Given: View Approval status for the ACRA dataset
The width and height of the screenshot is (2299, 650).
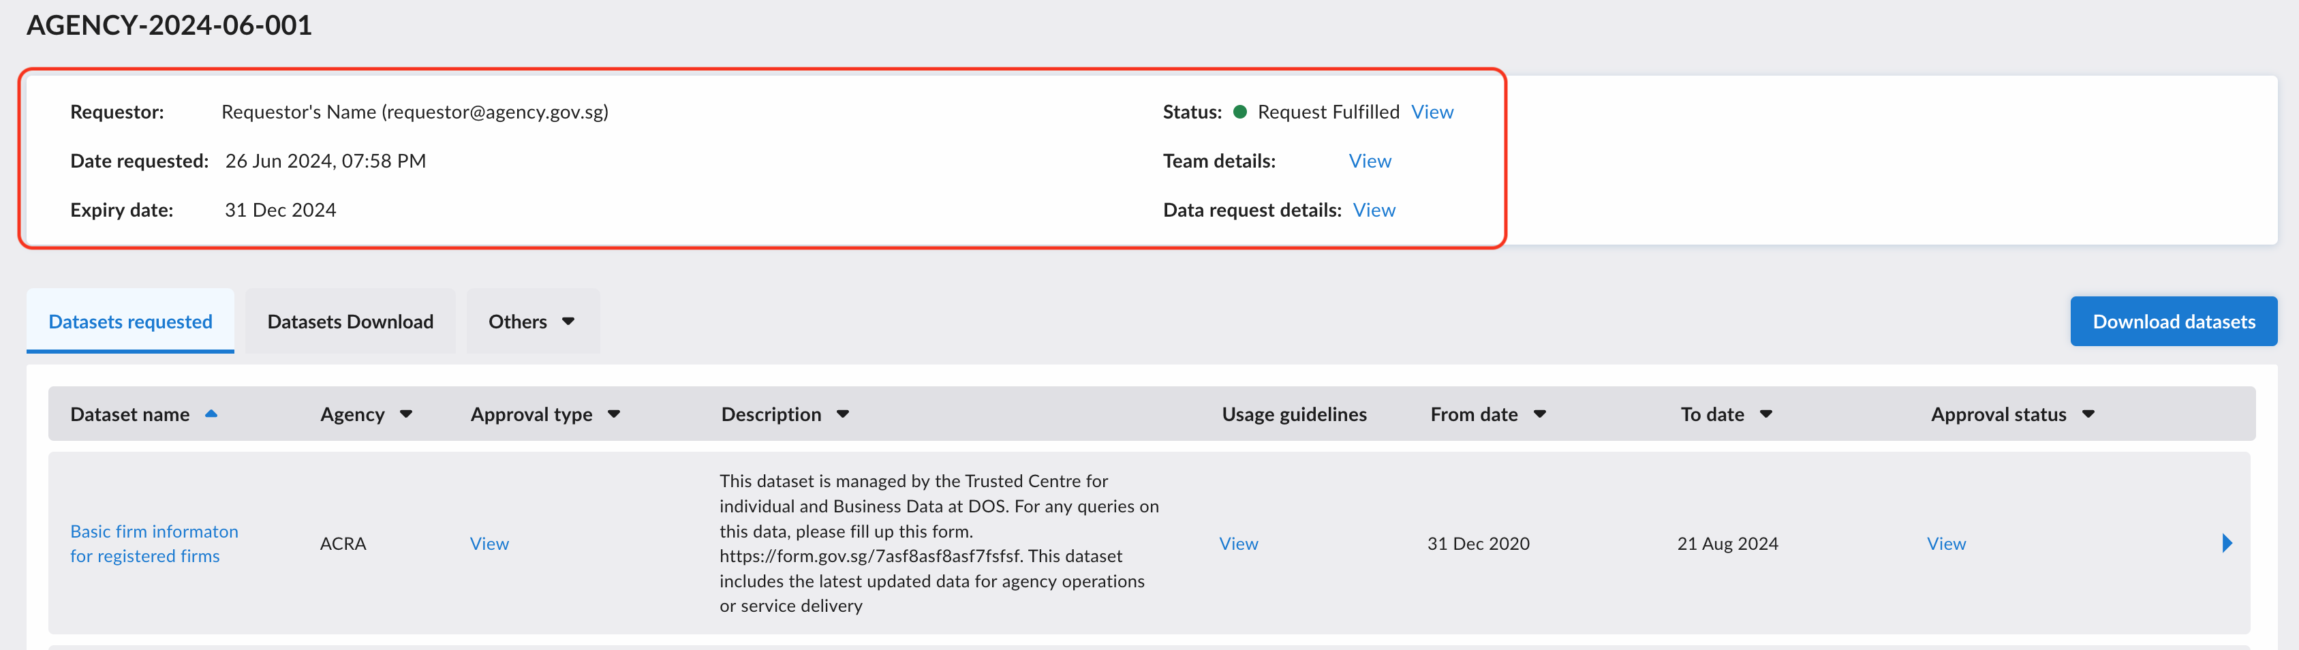Looking at the screenshot, I should (x=1947, y=543).
